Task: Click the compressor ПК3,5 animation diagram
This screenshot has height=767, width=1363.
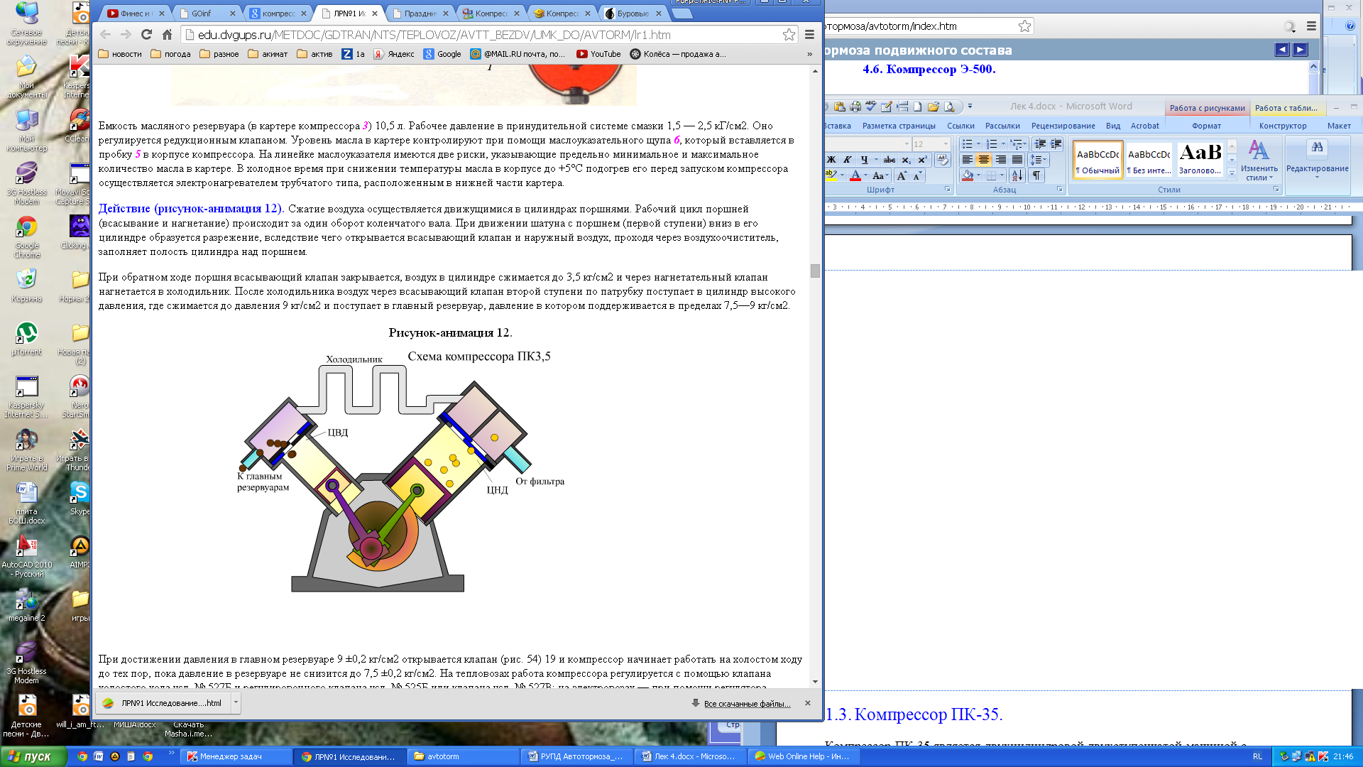Action: [x=401, y=472]
